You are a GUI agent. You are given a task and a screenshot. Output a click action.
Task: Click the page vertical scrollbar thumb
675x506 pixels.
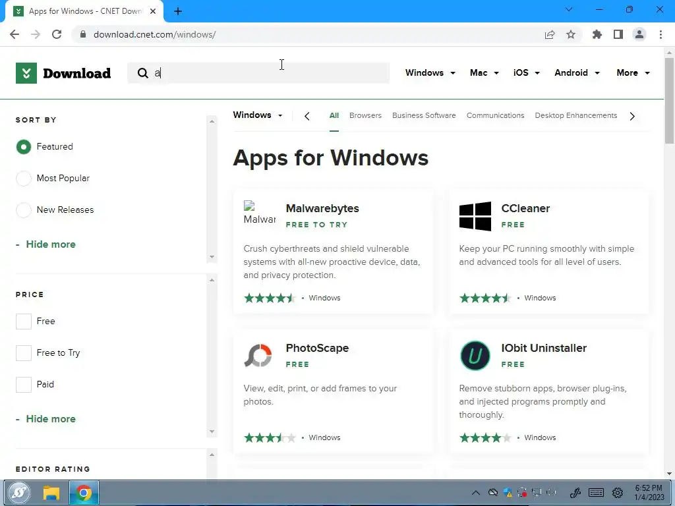pyautogui.click(x=670, y=100)
